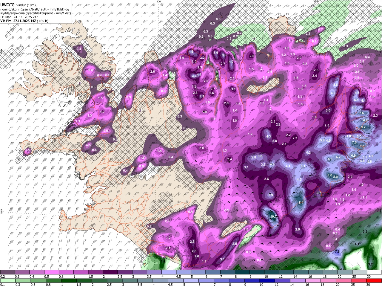Image resolution: width=382 pixels, height=287 pixels.
Task: Click the 5.0 value on the map
Action: click(x=322, y=141)
